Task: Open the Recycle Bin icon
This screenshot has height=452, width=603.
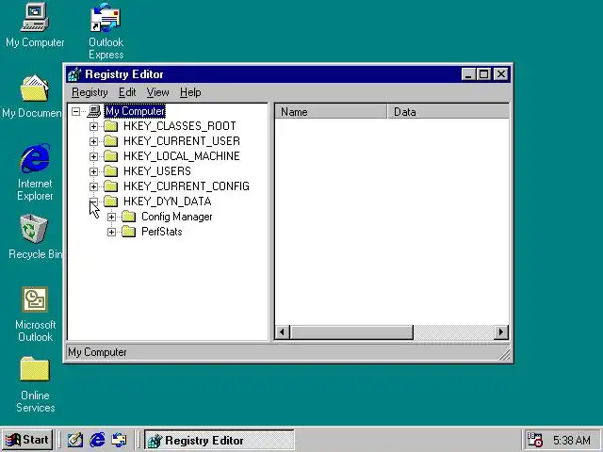Action: 34,228
